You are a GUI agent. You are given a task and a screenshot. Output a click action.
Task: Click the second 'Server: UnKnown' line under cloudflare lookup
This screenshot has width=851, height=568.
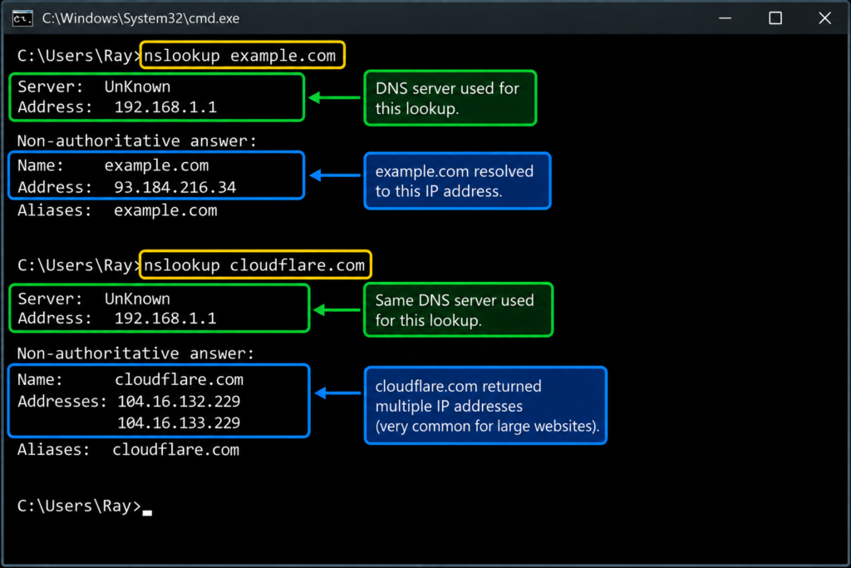94,299
